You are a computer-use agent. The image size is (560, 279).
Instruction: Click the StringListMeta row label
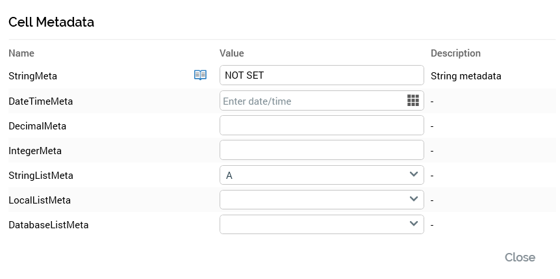tap(40, 176)
